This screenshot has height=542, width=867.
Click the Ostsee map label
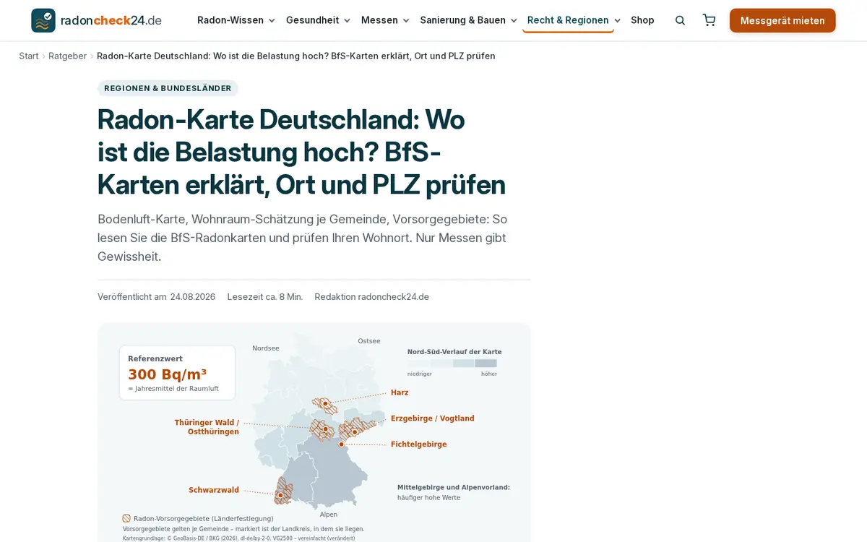point(369,341)
